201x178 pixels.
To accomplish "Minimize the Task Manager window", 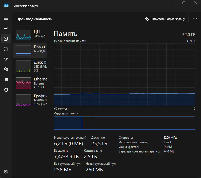I will pyautogui.click(x=172, y=3).
